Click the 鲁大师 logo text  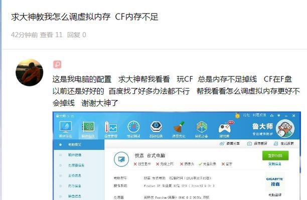point(262,126)
